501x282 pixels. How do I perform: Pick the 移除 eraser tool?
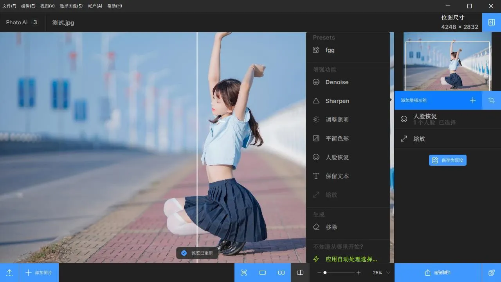point(331,227)
